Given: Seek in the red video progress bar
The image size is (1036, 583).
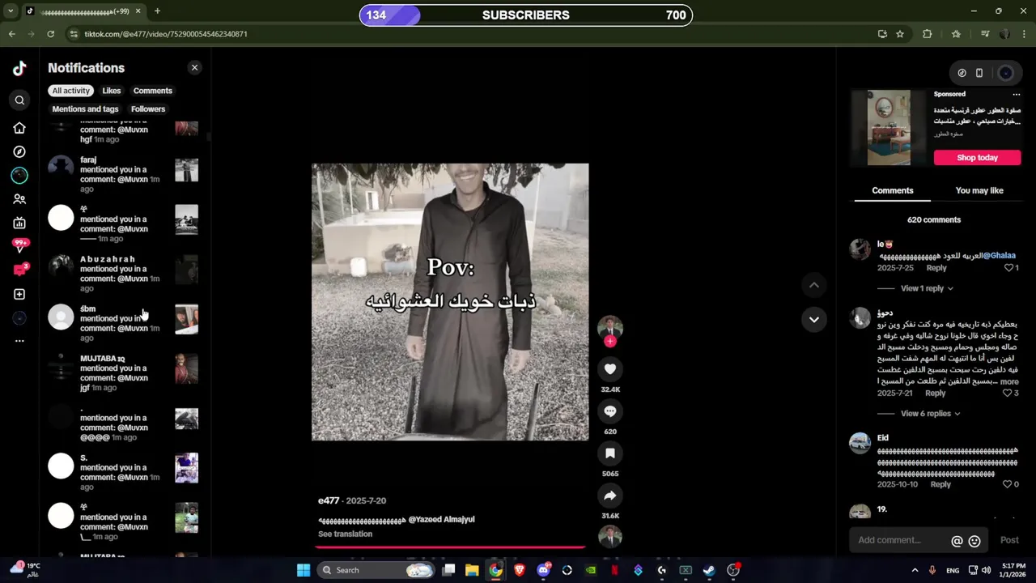Looking at the screenshot, I should pyautogui.click(x=450, y=547).
